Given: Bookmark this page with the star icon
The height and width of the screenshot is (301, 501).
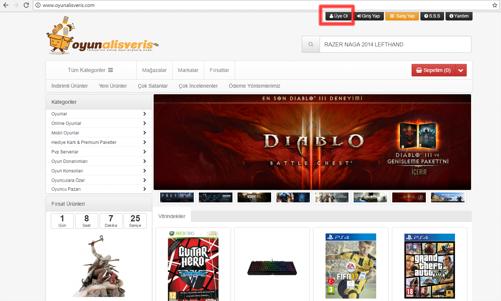Looking at the screenshot, I should click(x=494, y=5).
